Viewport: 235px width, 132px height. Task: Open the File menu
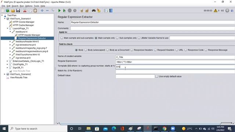(3, 6)
